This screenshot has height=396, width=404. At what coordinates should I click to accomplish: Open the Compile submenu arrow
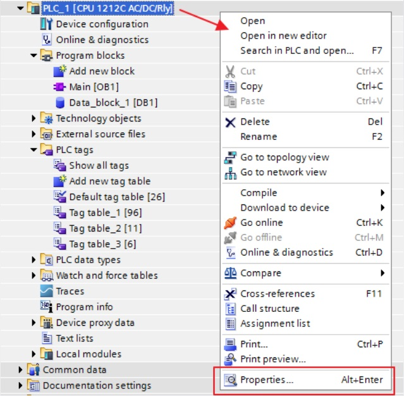pyautogui.click(x=383, y=192)
